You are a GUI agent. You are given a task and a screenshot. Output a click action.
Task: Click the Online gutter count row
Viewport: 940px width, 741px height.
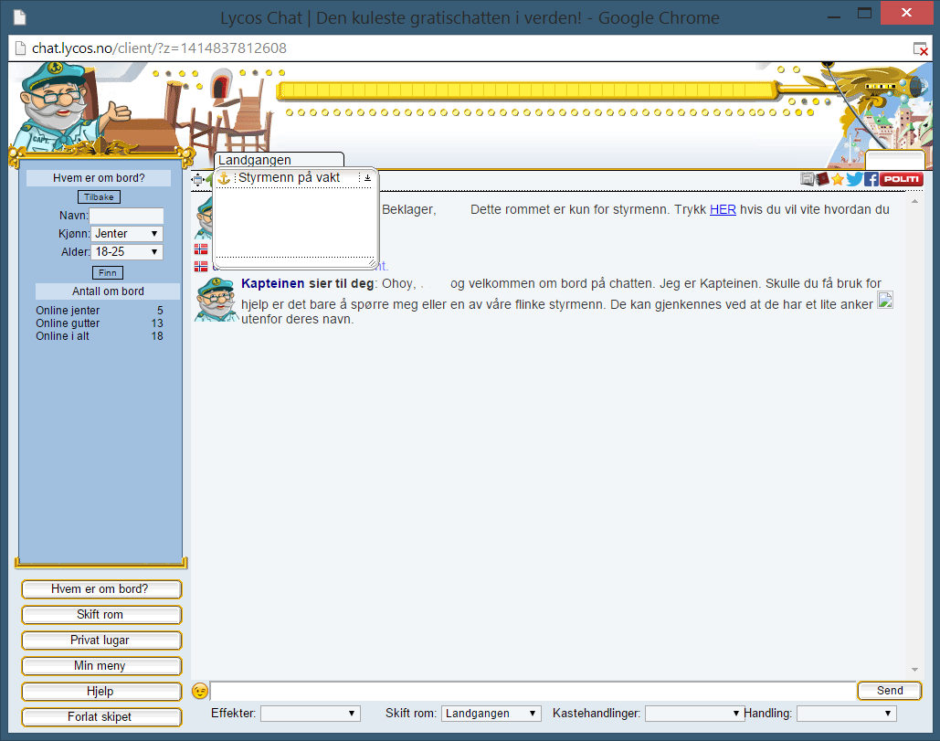100,323
